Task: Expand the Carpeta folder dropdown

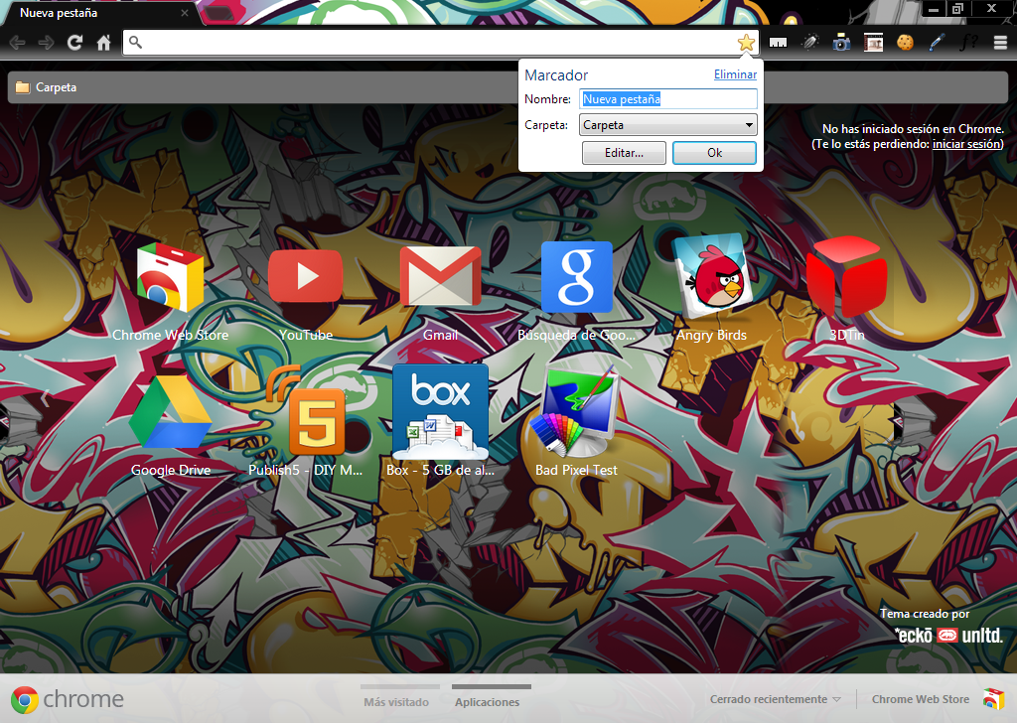Action: coord(667,124)
